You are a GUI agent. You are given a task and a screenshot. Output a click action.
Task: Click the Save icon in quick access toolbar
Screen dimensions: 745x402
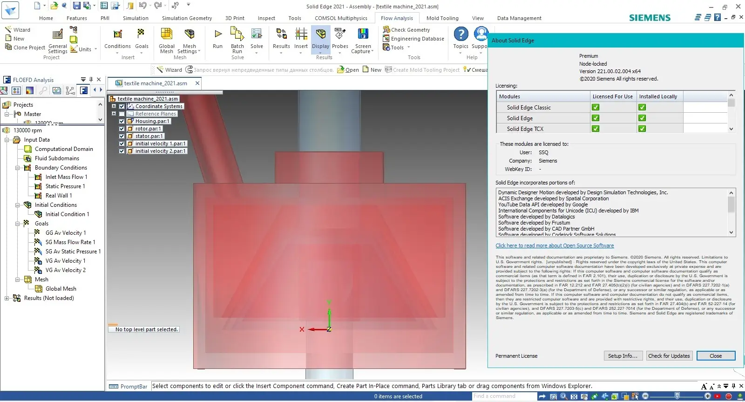pos(76,6)
